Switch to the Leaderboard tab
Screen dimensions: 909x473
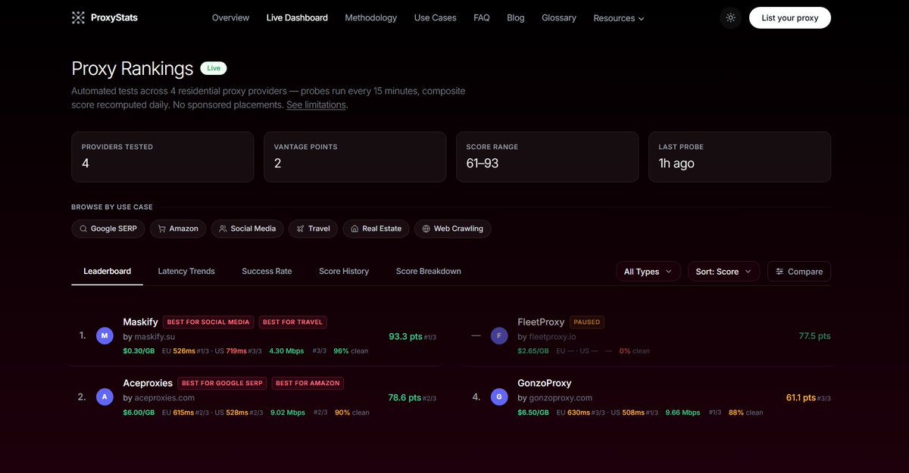[107, 271]
